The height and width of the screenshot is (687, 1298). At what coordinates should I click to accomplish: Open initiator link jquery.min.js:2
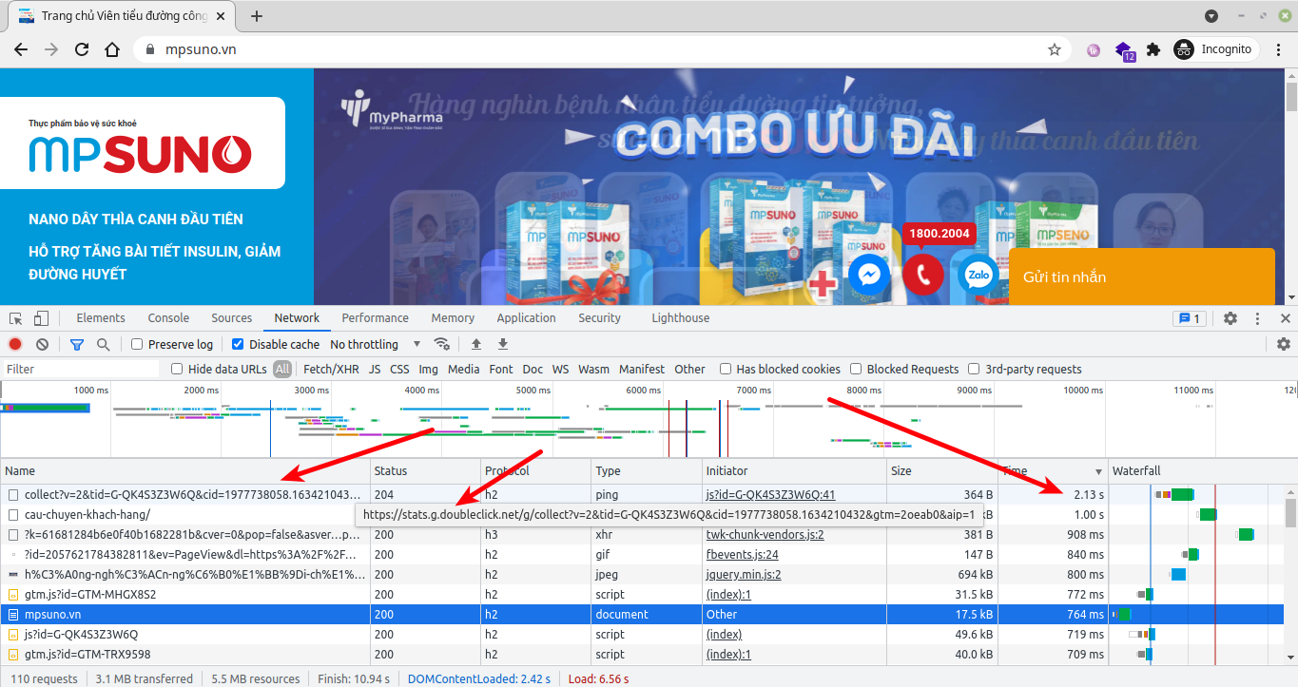744,574
